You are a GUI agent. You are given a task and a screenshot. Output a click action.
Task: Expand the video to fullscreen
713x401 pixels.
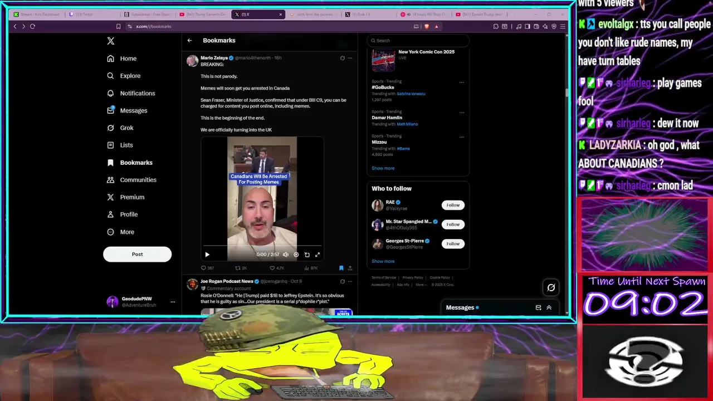(318, 255)
